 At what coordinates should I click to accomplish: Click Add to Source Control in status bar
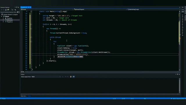pos(178,99)
